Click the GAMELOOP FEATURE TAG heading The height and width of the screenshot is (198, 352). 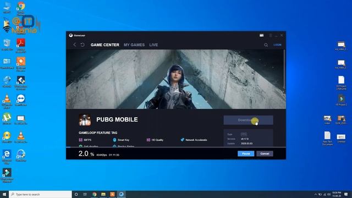[98, 133]
